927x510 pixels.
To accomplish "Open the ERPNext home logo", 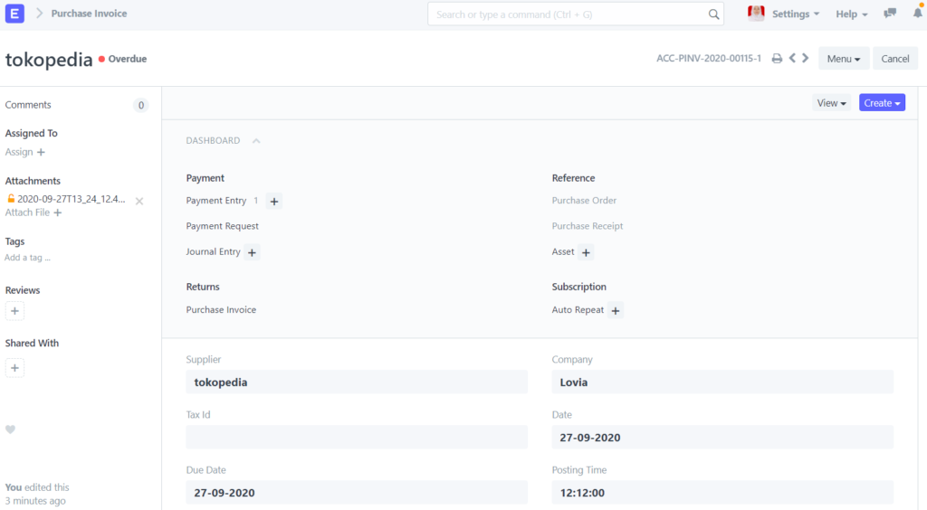I will coord(14,13).
